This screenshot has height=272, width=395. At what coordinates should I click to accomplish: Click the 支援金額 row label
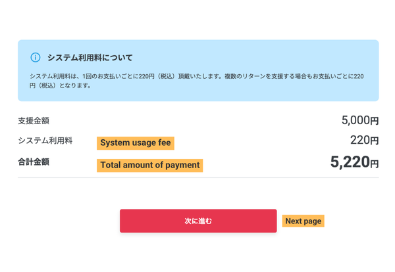tap(34, 121)
